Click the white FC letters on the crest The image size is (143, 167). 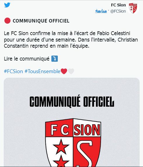60,130
